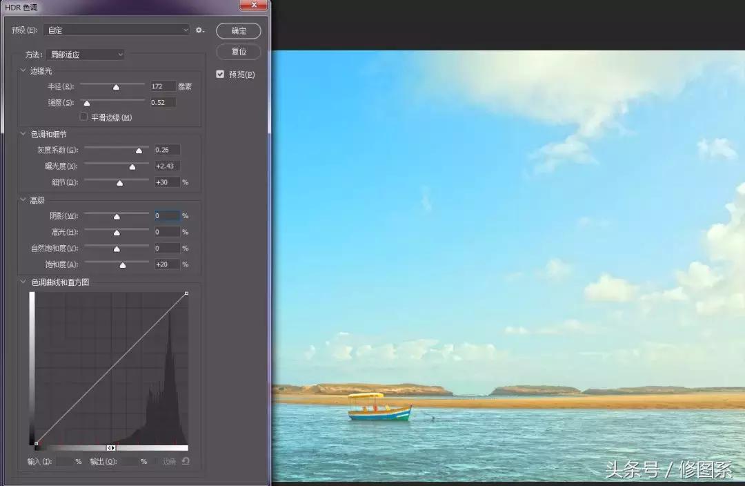
Task: Click the 灰度系数 slider handle
Action: (139, 150)
